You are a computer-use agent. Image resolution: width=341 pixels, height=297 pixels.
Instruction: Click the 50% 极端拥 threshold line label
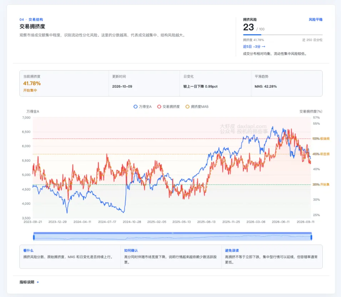click(x=321, y=139)
